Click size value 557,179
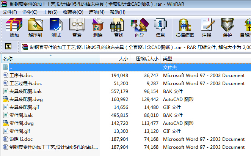The image size is (251, 156). click(119, 91)
